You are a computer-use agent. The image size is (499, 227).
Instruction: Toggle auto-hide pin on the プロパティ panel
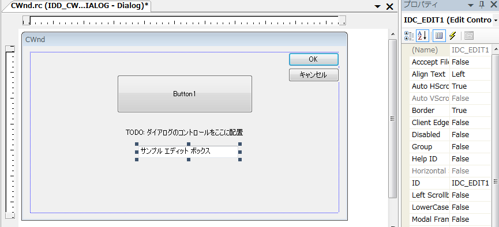pyautogui.click(x=482, y=5)
